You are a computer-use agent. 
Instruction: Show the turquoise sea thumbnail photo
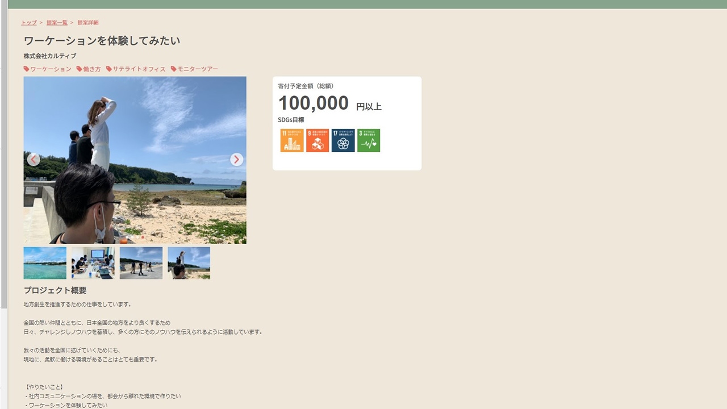pos(45,263)
